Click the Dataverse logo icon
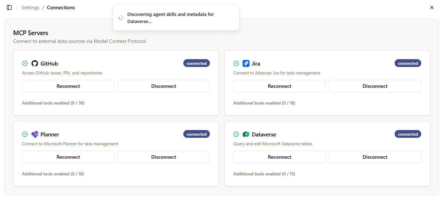This screenshot has width=440, height=197. click(x=246, y=134)
